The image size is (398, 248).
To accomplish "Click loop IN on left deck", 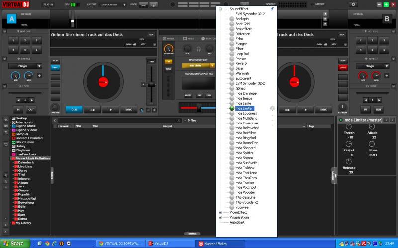I will click(x=18, y=110).
